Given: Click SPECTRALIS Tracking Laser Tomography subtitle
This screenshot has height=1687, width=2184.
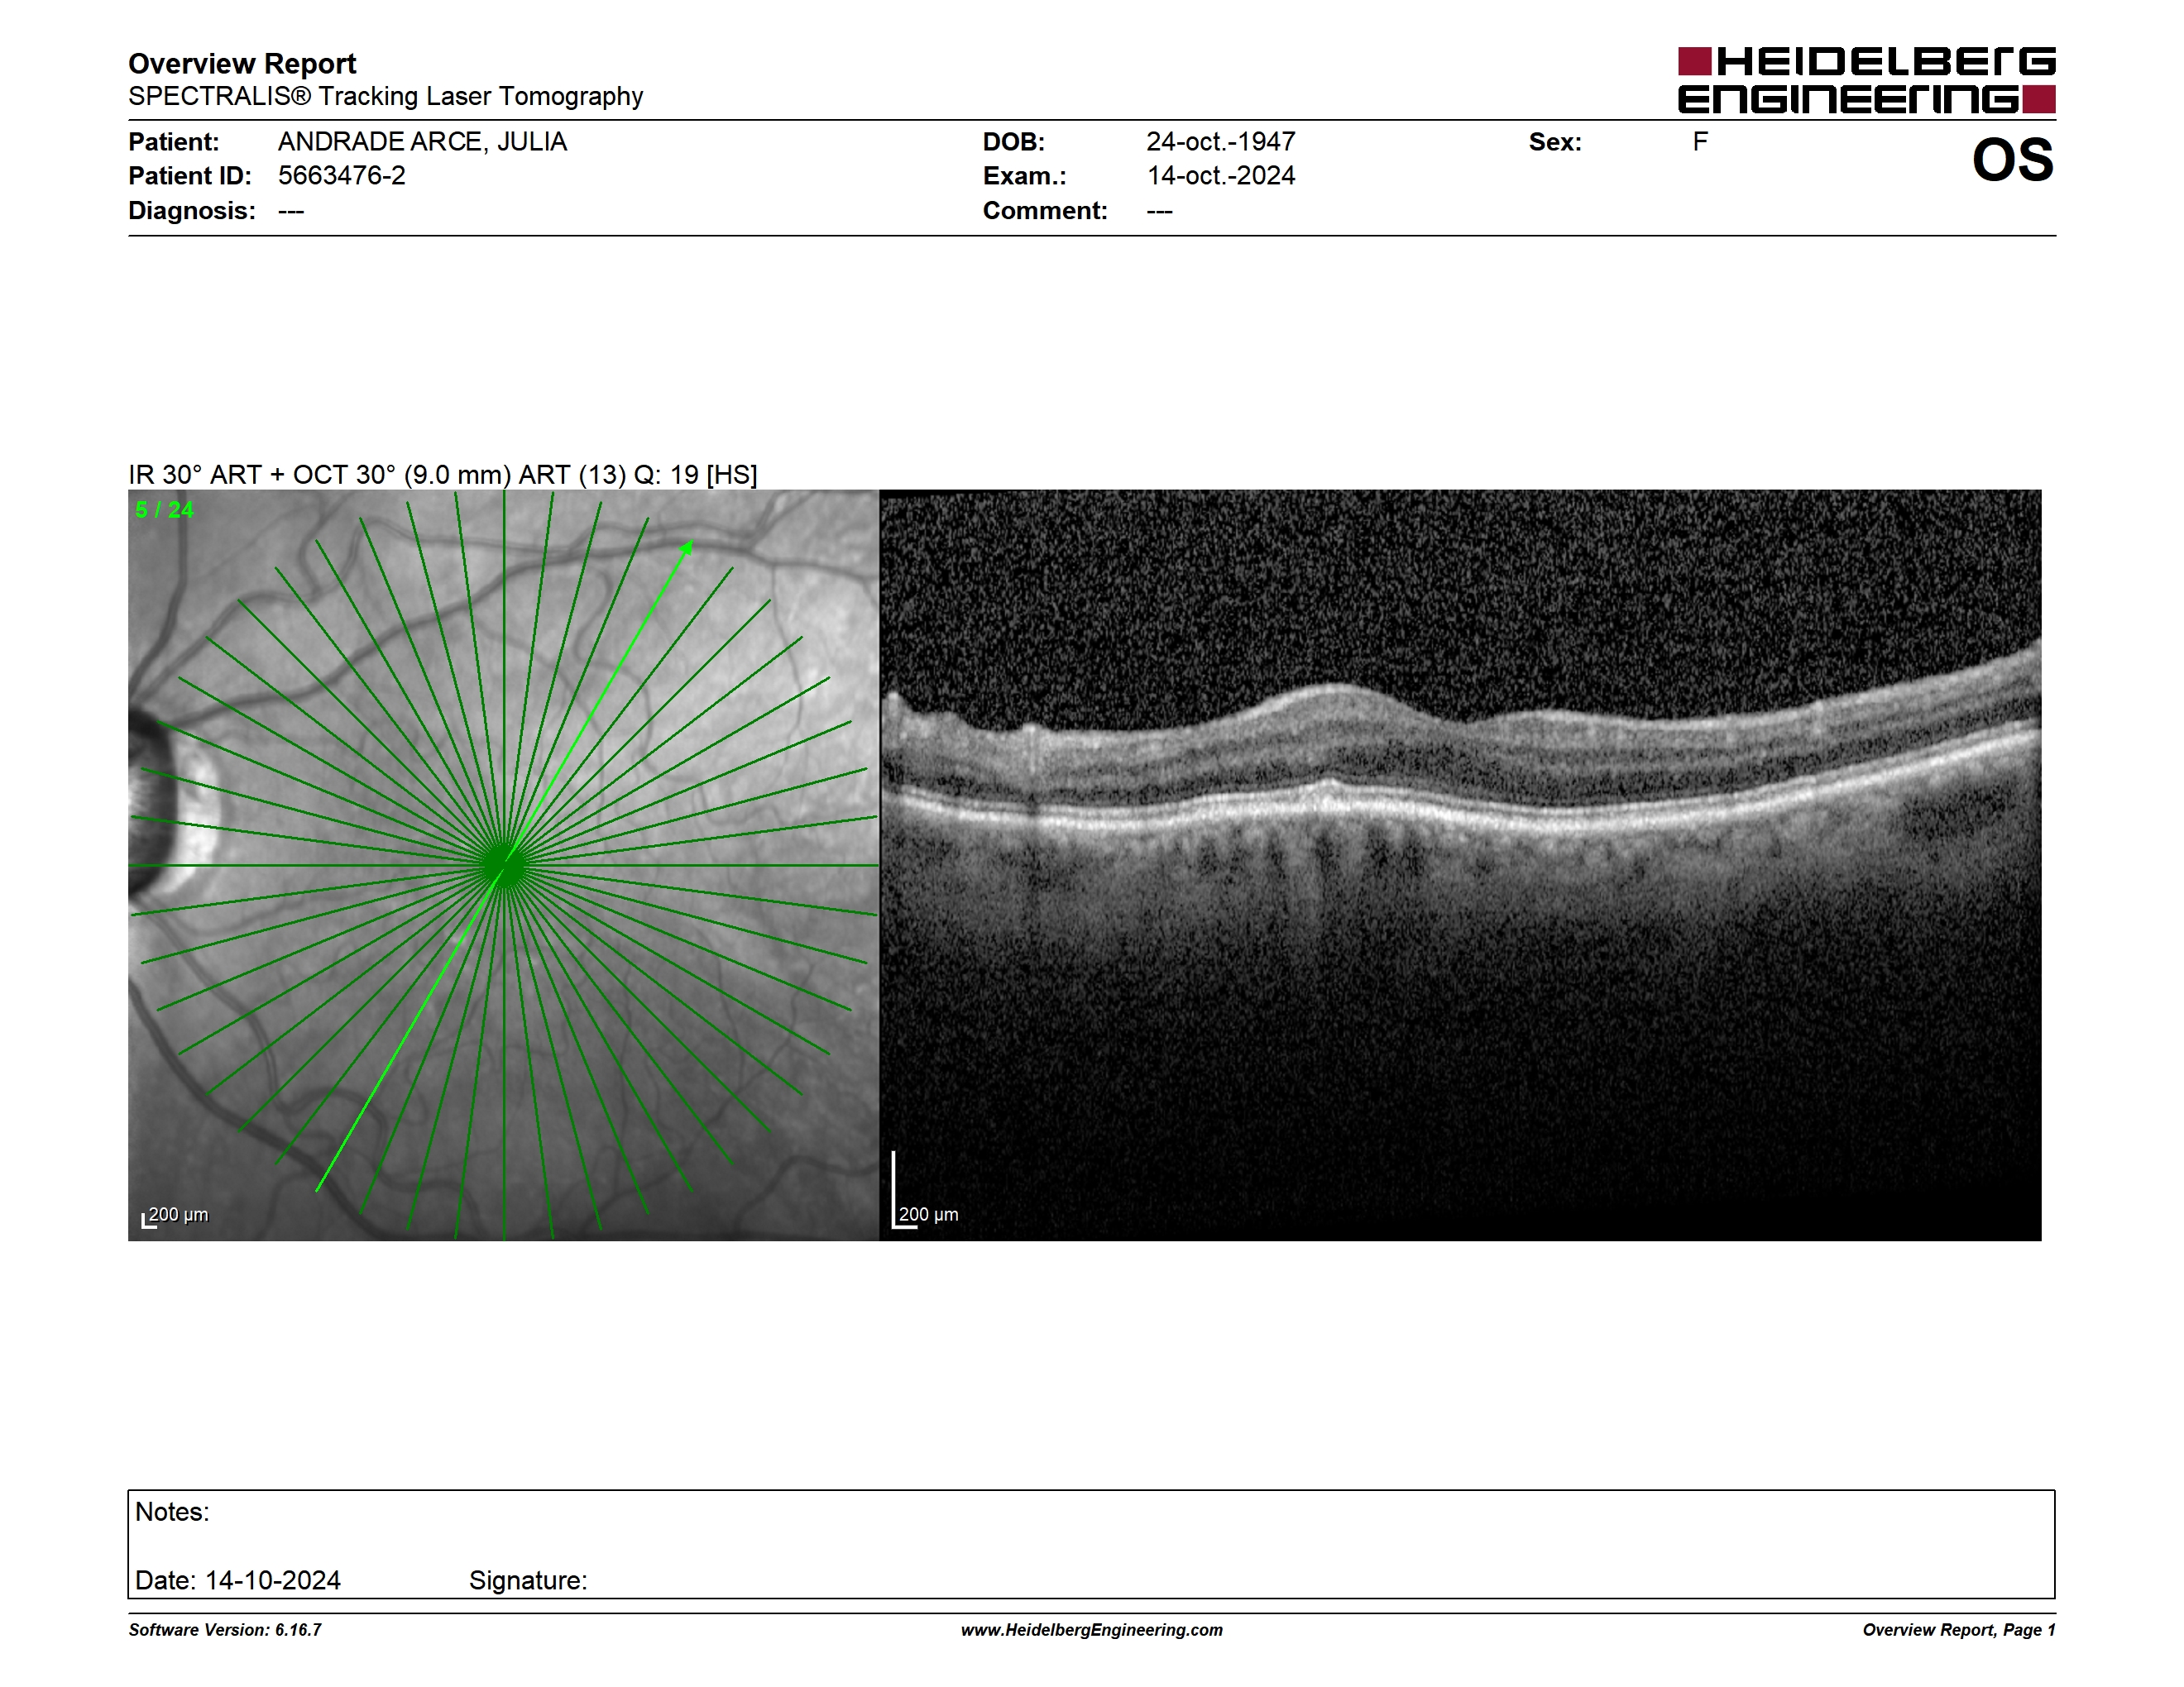Looking at the screenshot, I should [385, 96].
